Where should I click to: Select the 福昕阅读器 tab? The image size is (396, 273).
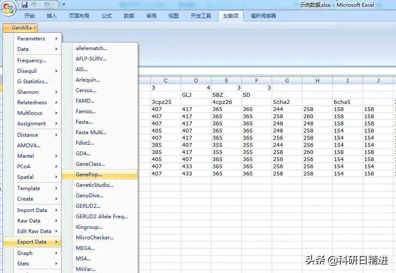tap(263, 16)
